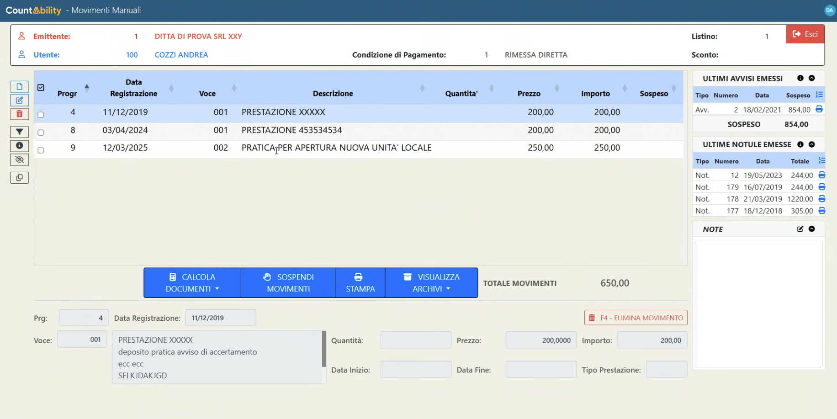Image resolution: width=837 pixels, height=419 pixels.
Task: Print the Avviso dated 18/02/2021
Action: pos(819,109)
